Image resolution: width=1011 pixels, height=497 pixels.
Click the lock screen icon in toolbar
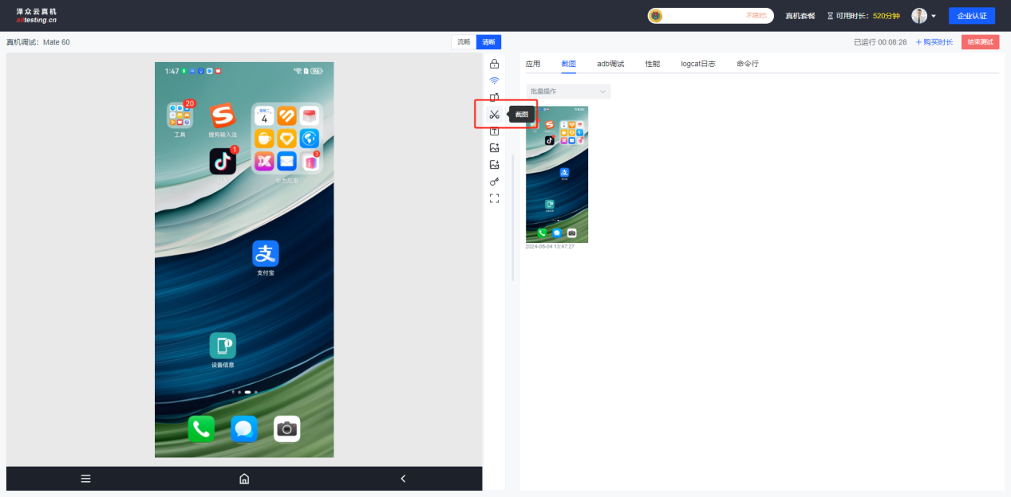click(494, 64)
